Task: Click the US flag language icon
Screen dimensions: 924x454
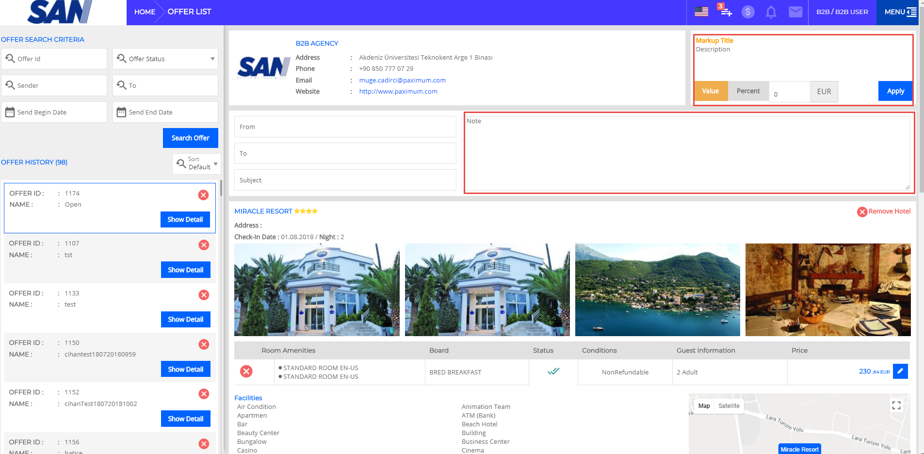Action: coord(701,12)
